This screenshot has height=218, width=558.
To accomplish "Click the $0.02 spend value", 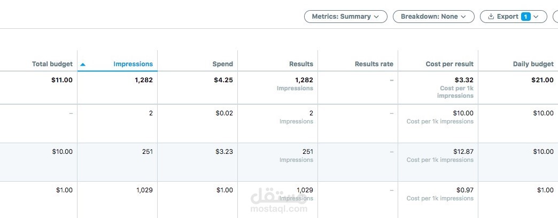I will [223, 113].
